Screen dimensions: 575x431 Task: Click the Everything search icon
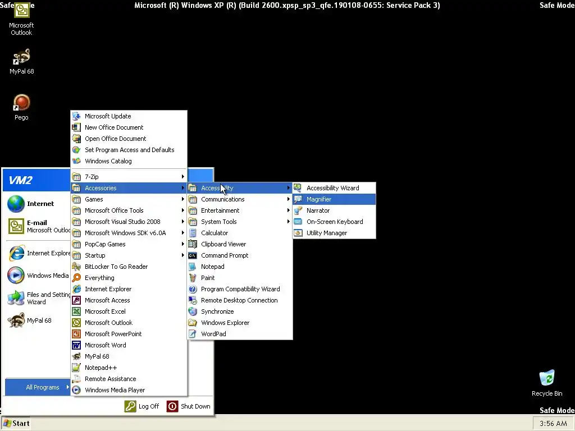[x=76, y=278]
